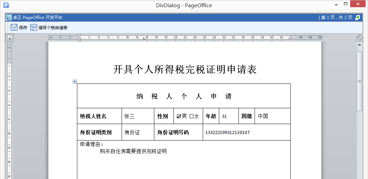Toggle ruler with icon above vertical scrollbar
The image size is (368, 179).
pyautogui.click(x=359, y=38)
